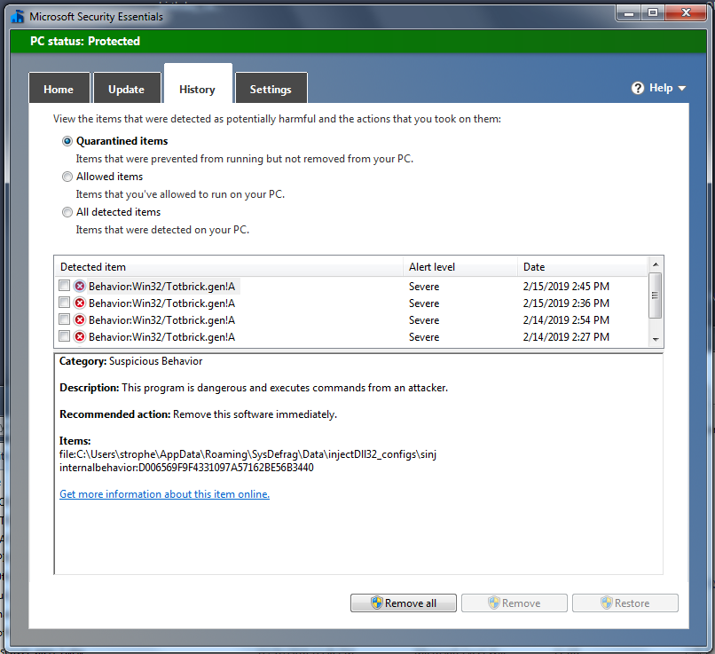Click the red threat icon for the 2/14/2019 2:54 PM entry
Image resolution: width=715 pixels, height=654 pixels.
coord(80,320)
